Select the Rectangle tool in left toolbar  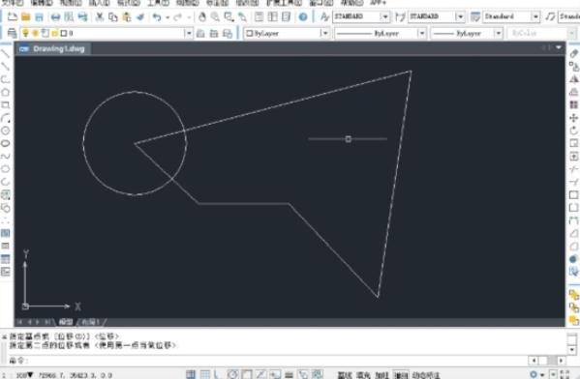click(x=5, y=105)
